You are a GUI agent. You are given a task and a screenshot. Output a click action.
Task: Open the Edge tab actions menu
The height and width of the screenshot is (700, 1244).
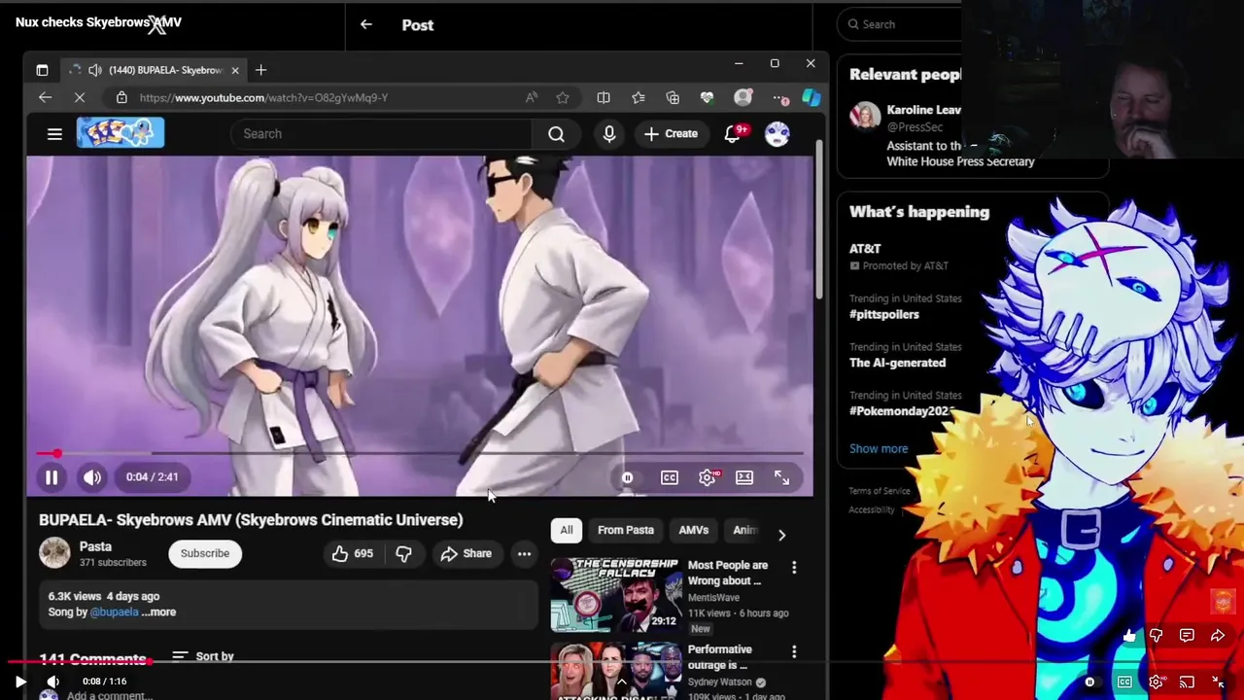click(x=42, y=70)
